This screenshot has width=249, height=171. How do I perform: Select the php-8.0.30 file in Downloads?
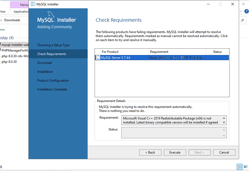(x=9, y=62)
